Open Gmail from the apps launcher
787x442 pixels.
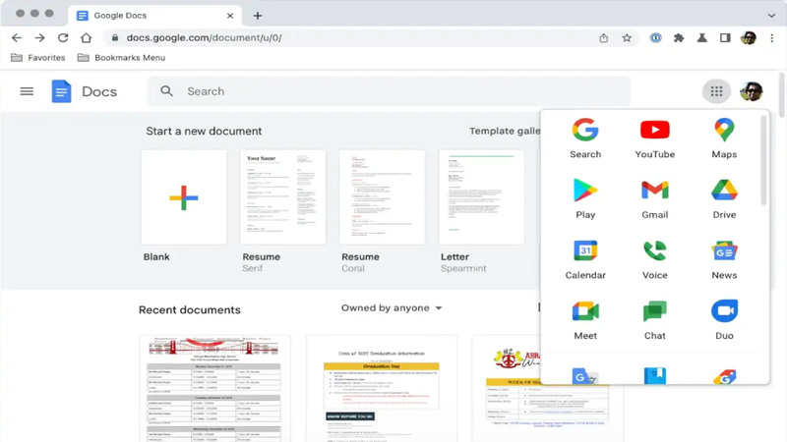click(x=654, y=199)
